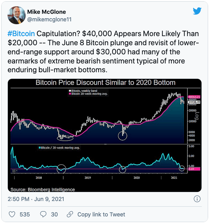Click the 535 likes count

point(25,214)
